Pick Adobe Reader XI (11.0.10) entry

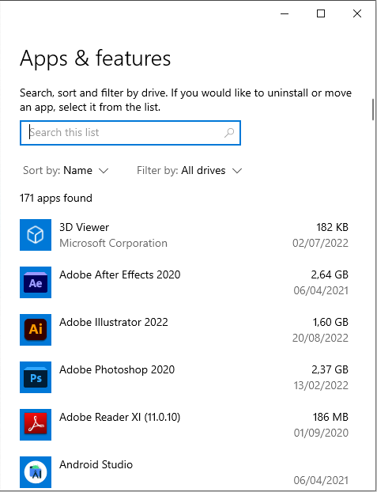click(x=184, y=425)
